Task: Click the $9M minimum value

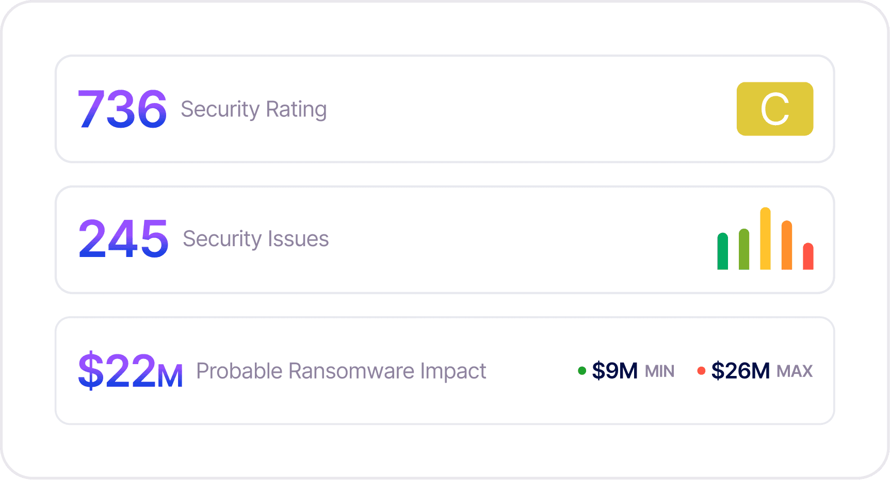Action: click(x=615, y=371)
